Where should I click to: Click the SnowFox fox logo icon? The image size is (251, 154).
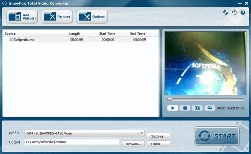coord(4,3)
